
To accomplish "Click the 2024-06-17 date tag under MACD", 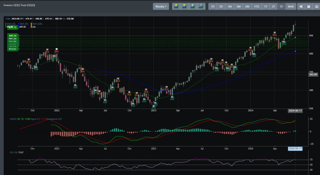I will 295,149.
